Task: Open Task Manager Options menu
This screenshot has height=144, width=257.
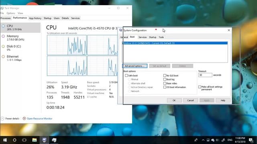Action: pos(11,13)
